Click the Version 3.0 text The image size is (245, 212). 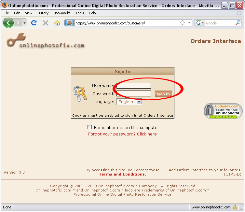coord(14,172)
